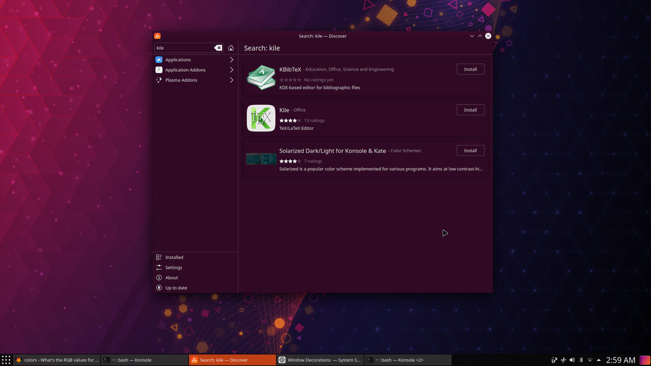Click 'TeX/LaTeX Editor' description text

297,128
